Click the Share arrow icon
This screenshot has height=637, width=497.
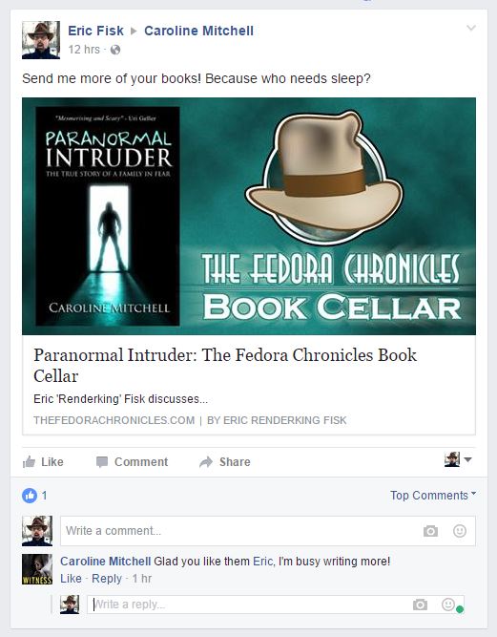pos(206,462)
